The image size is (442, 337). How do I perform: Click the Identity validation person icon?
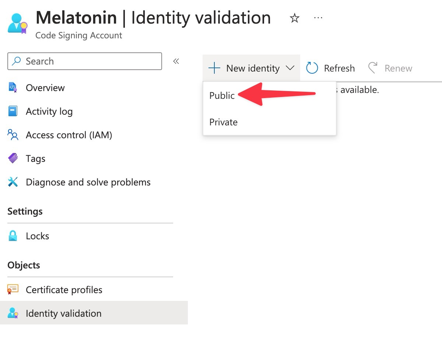[13, 313]
